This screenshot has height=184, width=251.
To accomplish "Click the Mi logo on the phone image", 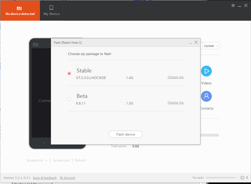I will point(36,45).
